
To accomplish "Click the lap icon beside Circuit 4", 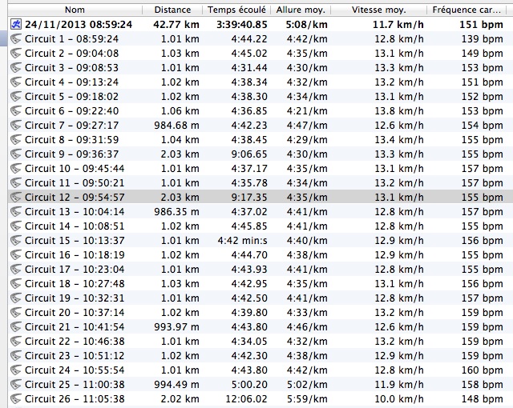I will point(16,82).
